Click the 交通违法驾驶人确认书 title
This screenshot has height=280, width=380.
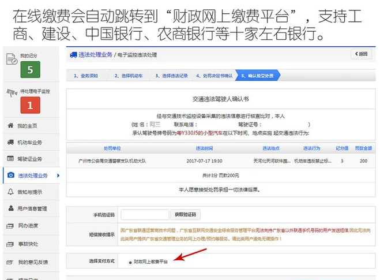(220, 99)
